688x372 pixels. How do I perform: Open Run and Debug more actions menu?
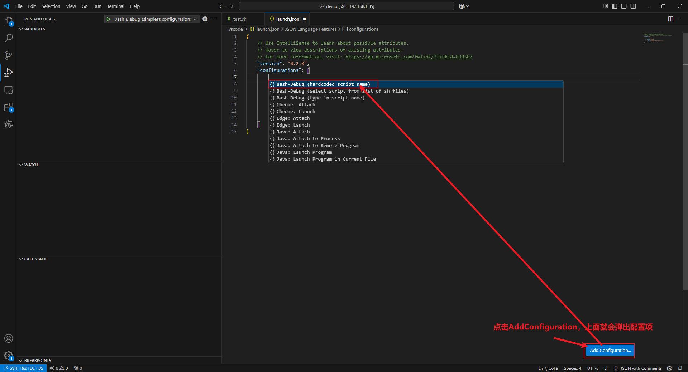tap(214, 19)
